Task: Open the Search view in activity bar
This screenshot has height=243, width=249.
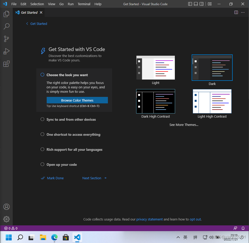Action: point(6,26)
